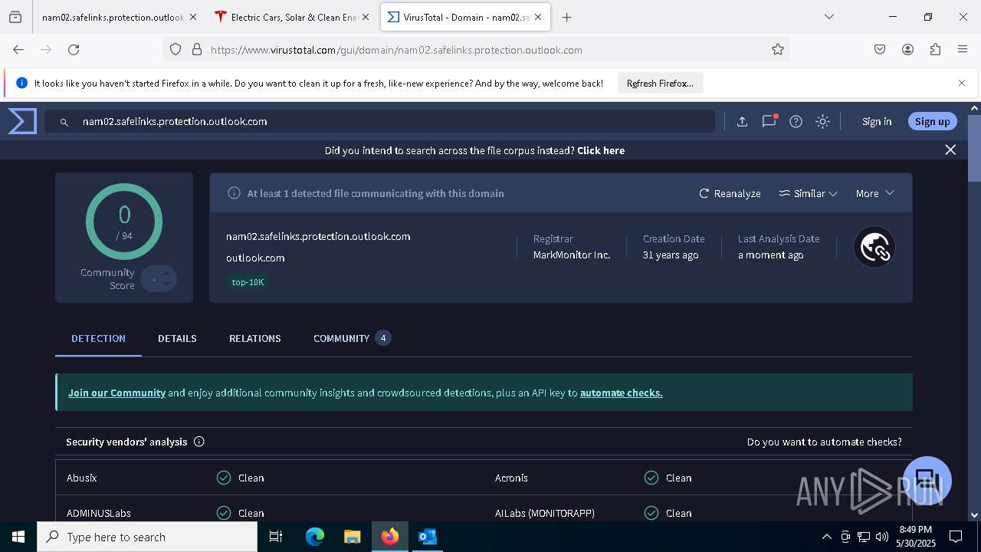Viewport: 981px width, 552px height.
Task: Click the Abusix vendor row name
Action: click(x=81, y=478)
